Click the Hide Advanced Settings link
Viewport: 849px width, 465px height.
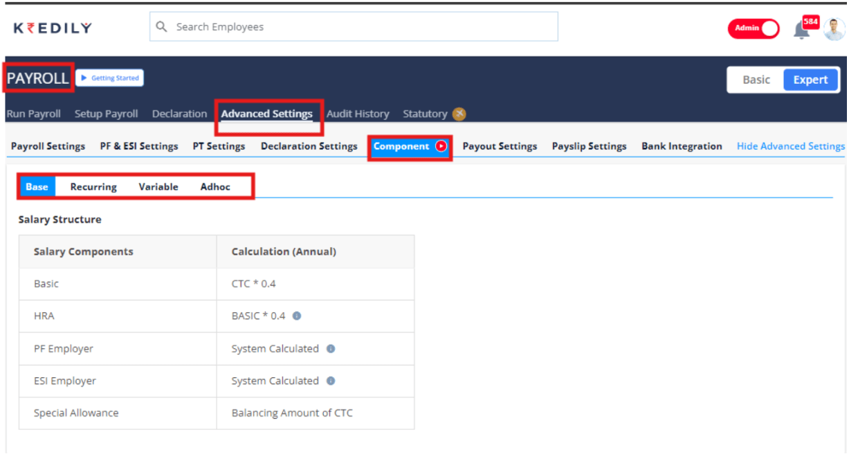tap(790, 146)
